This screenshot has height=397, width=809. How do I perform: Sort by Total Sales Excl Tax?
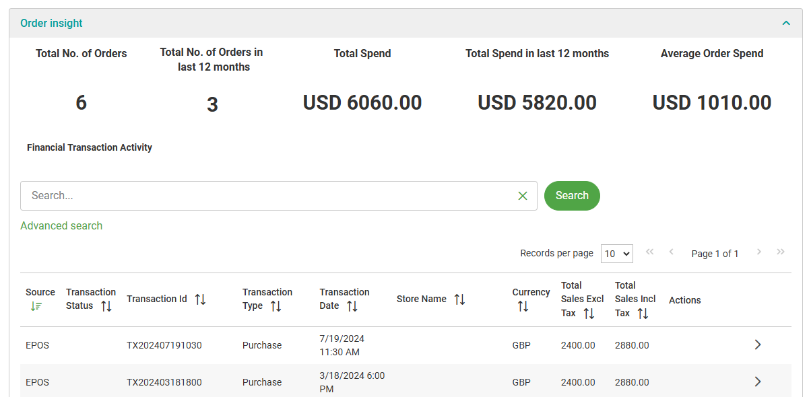[589, 314]
